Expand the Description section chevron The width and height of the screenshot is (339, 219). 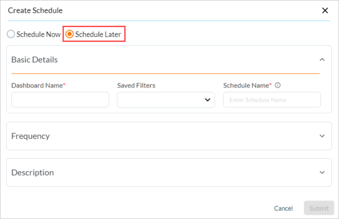point(322,172)
